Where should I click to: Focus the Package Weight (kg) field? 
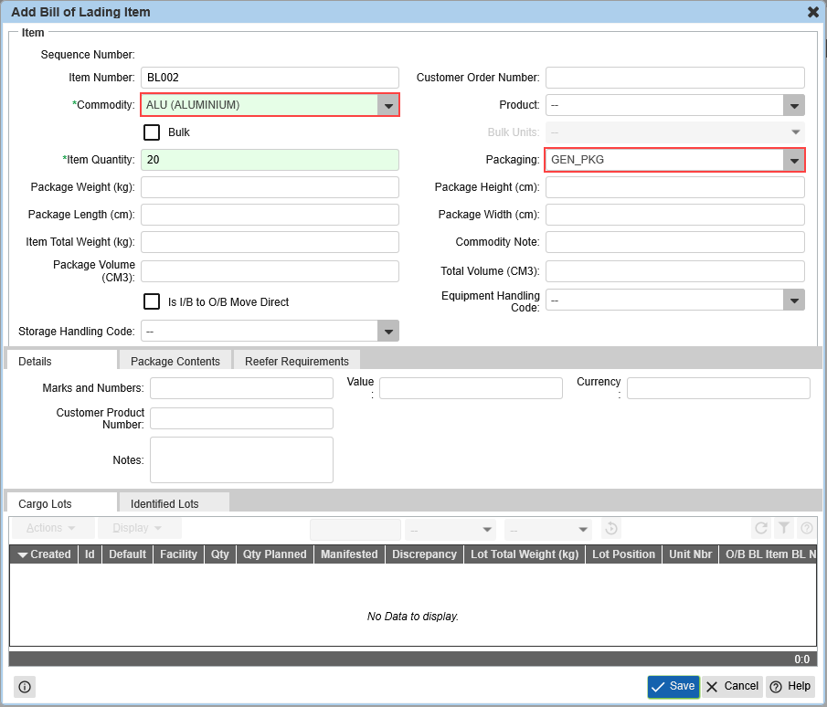coord(270,187)
